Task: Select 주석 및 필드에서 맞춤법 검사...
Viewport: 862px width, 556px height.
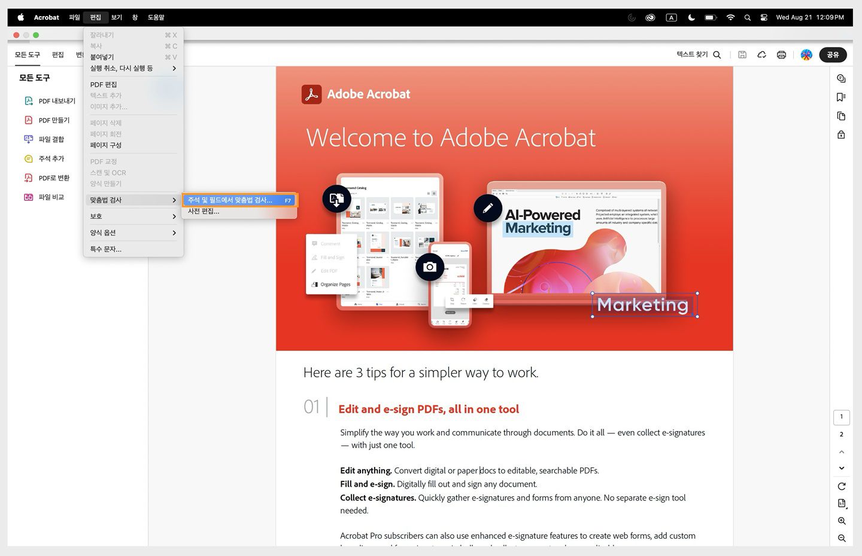Action: (239, 200)
